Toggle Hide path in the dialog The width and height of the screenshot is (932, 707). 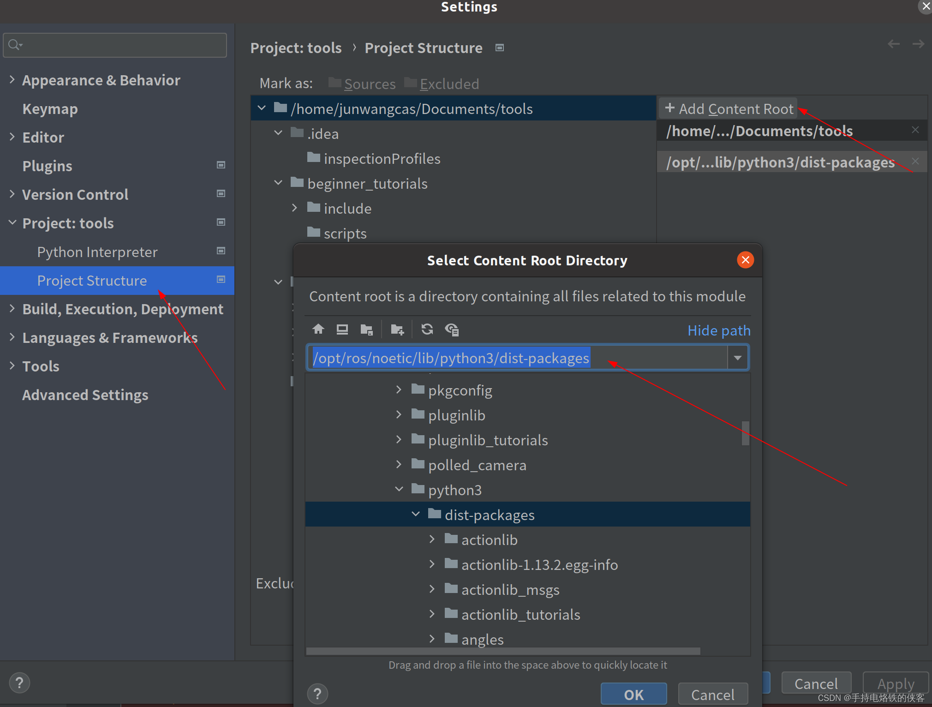pyautogui.click(x=718, y=330)
